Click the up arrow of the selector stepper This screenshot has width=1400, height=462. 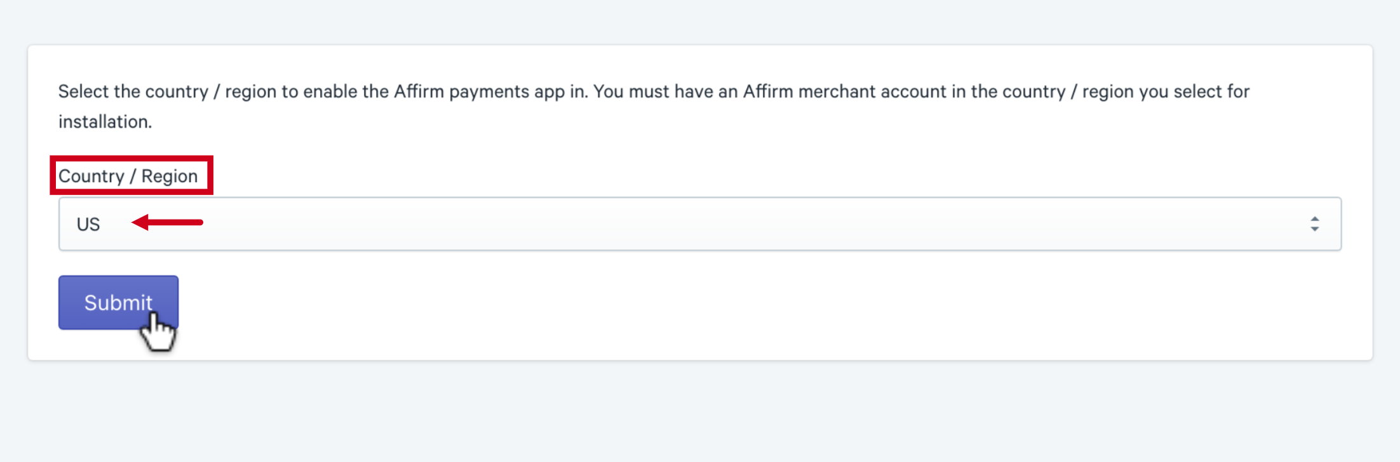pos(1314,218)
